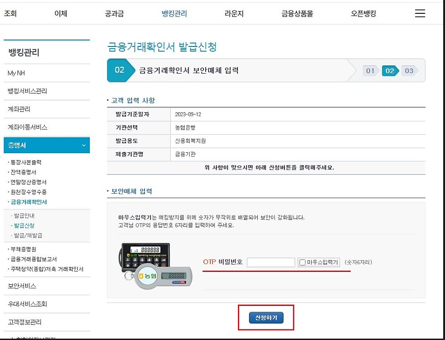Enable the 마우스입력기 checkbox
The height and width of the screenshot is (340, 445).
303,262
